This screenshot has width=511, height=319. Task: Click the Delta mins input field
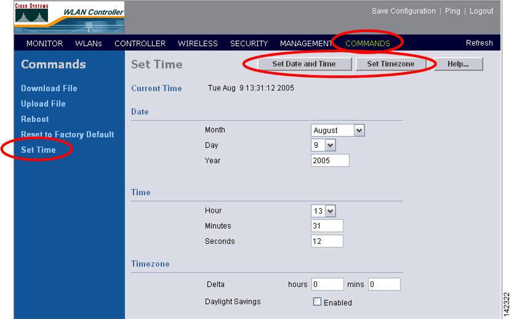point(384,284)
